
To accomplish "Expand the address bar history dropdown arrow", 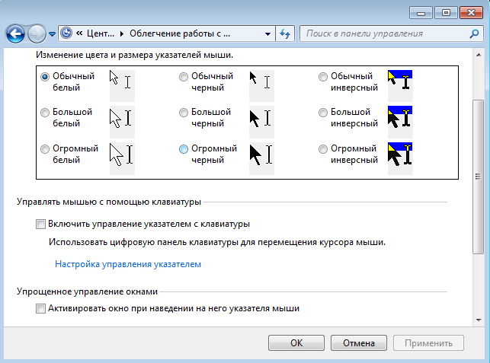I will click(267, 33).
